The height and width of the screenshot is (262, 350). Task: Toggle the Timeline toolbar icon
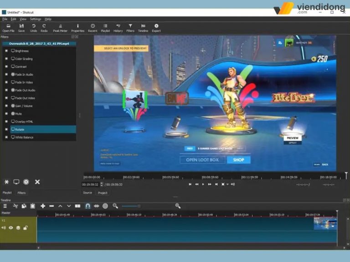click(143, 28)
